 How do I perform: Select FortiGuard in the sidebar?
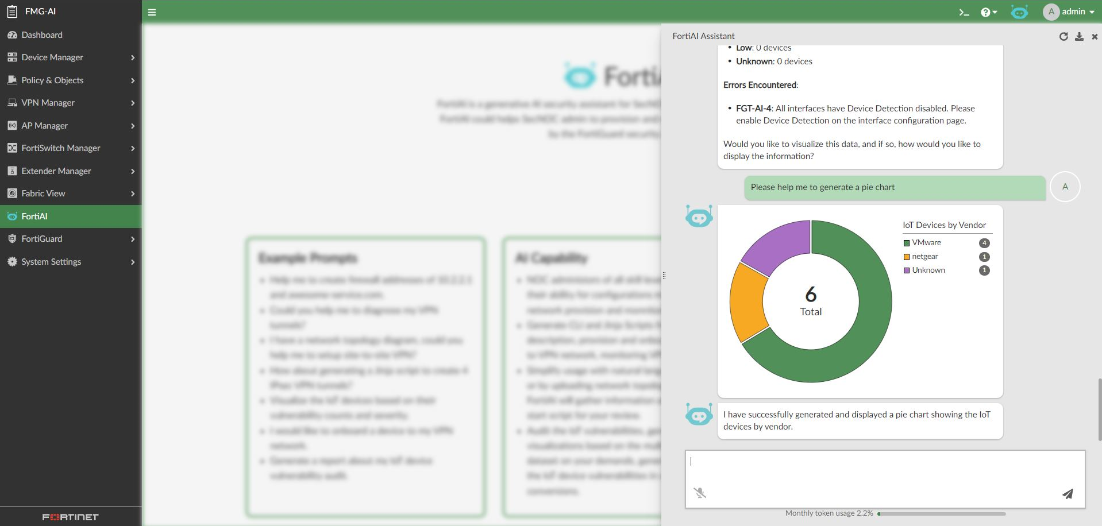tap(42, 239)
